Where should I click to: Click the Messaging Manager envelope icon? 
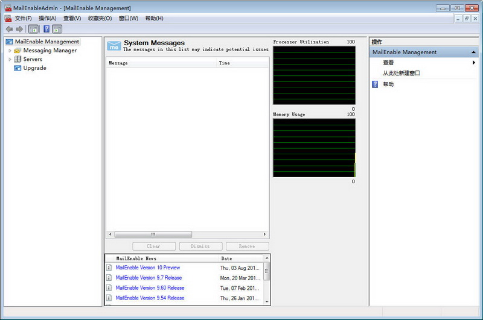(x=18, y=51)
